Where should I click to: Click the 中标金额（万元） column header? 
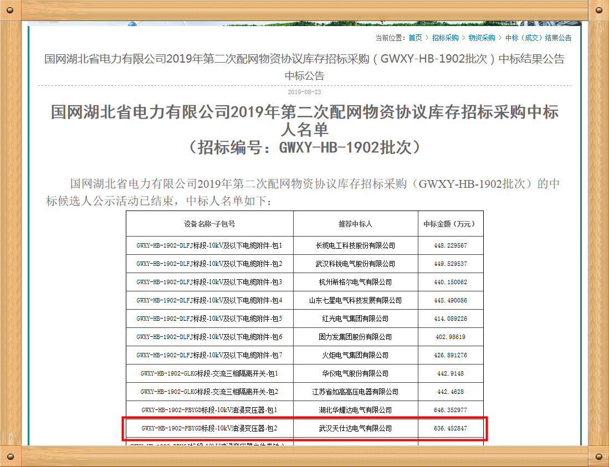[x=451, y=224]
